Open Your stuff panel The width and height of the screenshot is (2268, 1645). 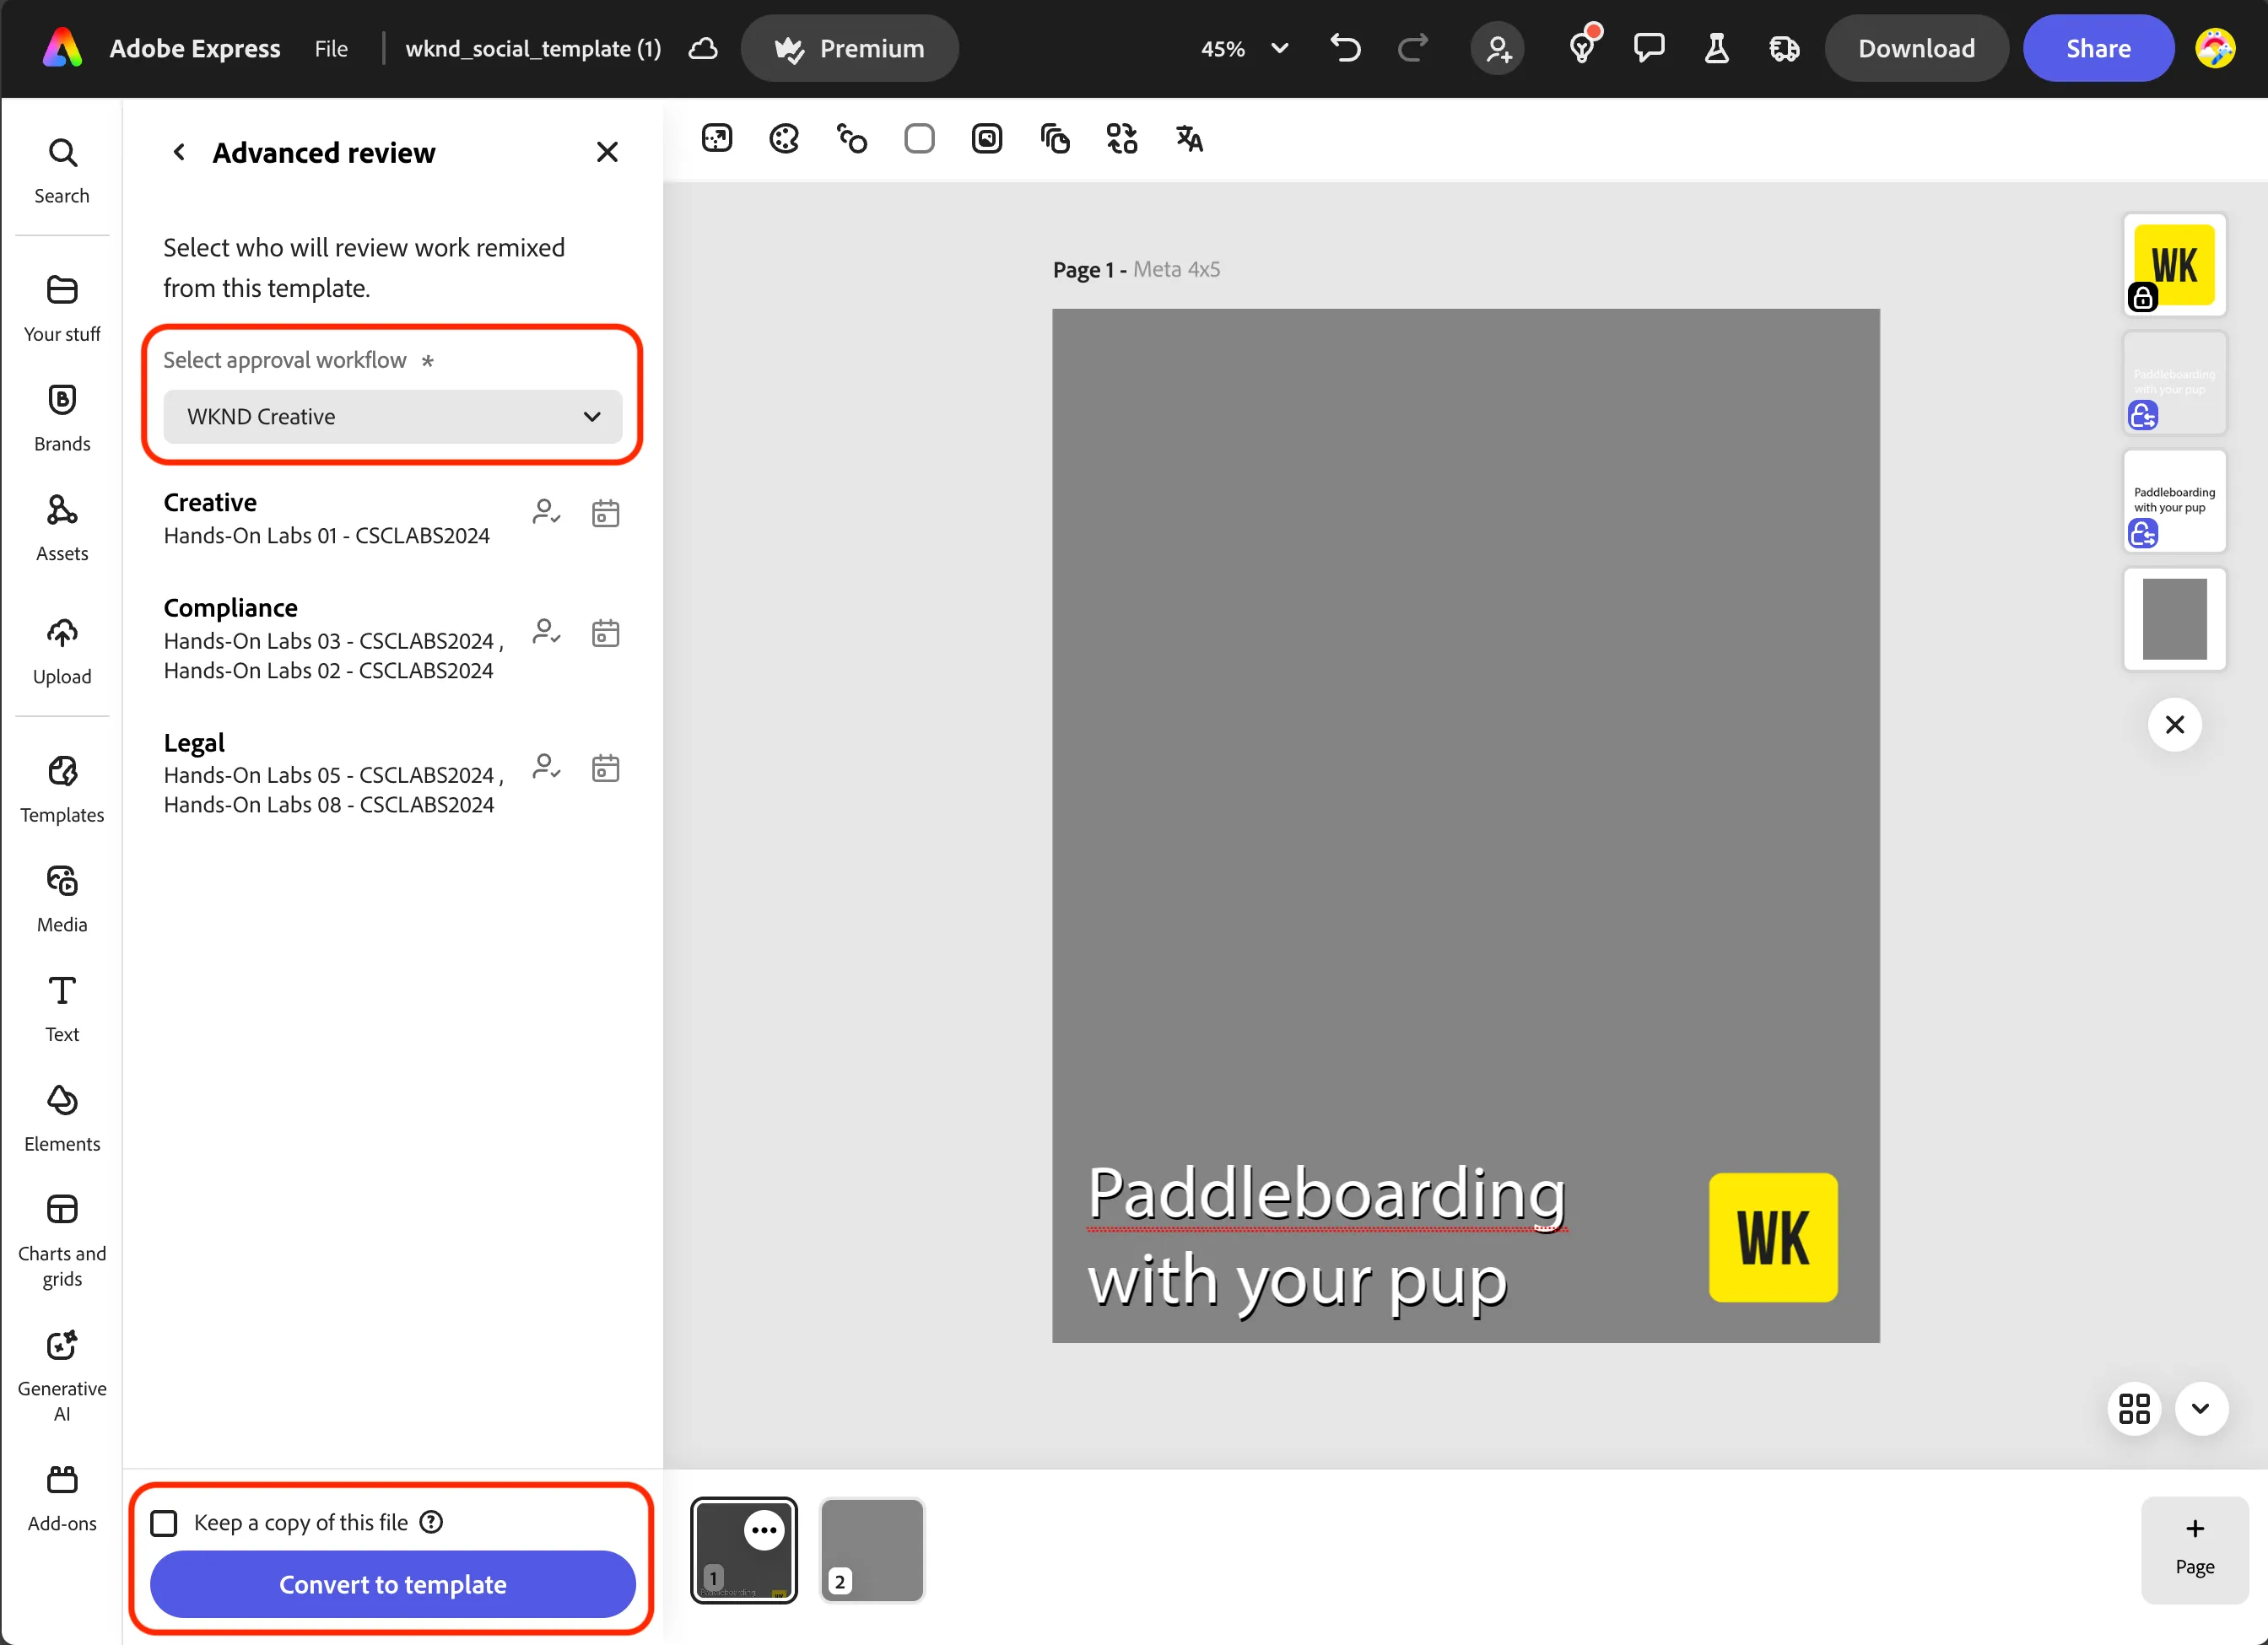pyautogui.click(x=62, y=309)
